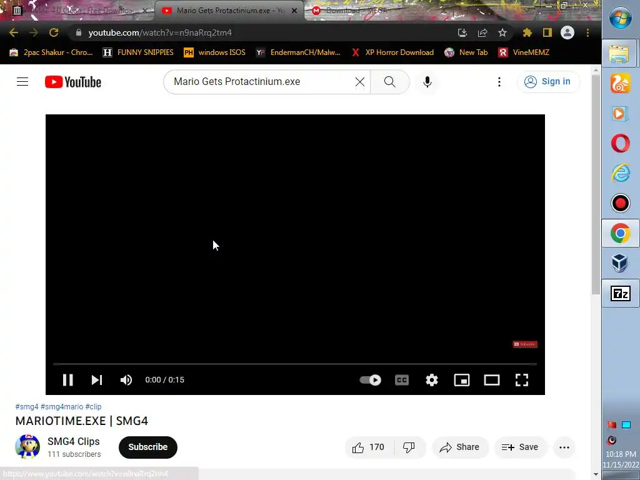Open more actions ellipsis menu
The image size is (640, 480).
[564, 447]
